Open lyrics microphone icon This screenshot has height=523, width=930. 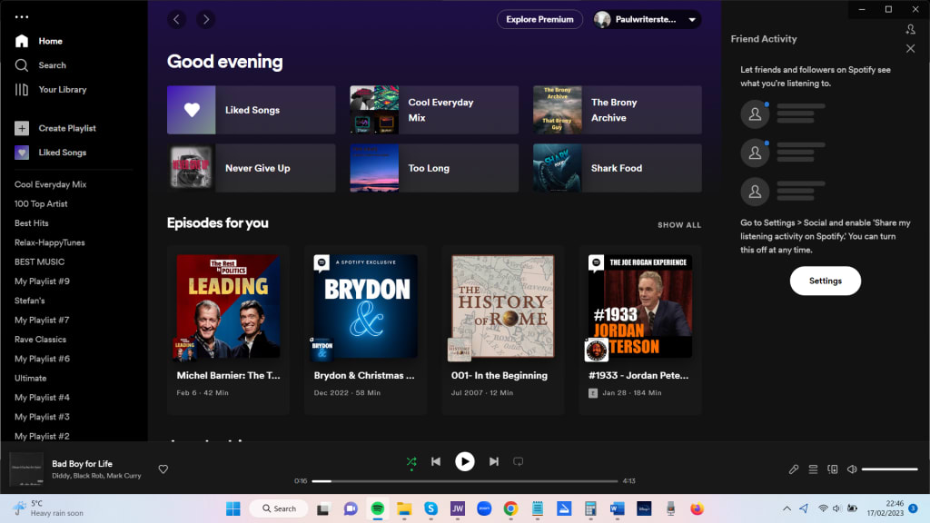click(794, 469)
